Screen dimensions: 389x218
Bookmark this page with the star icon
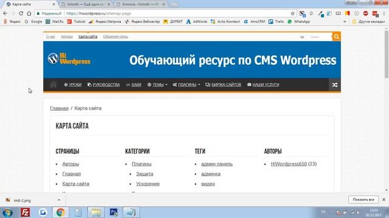292,13
